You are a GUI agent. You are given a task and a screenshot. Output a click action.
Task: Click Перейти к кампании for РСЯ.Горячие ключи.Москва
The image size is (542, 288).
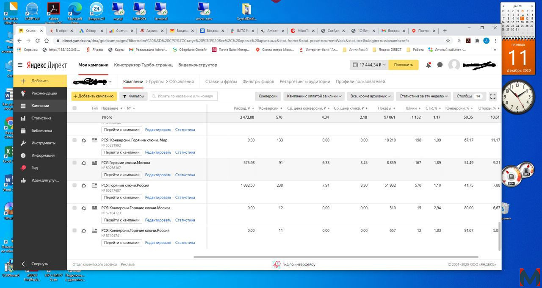(x=122, y=175)
